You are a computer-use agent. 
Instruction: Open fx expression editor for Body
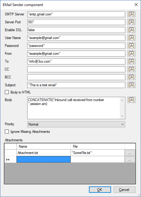tap(131, 100)
